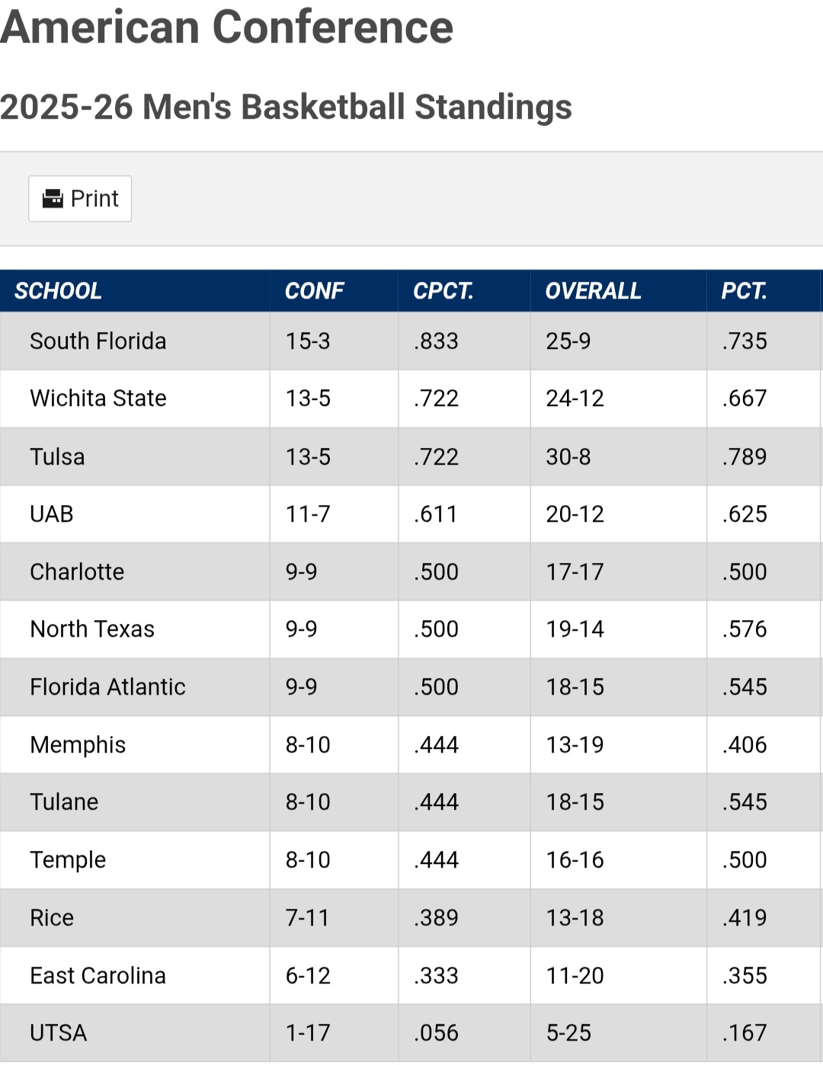Select the Tulane school name

pyautogui.click(x=64, y=802)
